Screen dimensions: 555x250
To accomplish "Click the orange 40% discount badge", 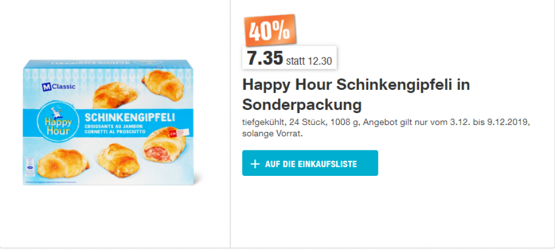I will coord(269,31).
